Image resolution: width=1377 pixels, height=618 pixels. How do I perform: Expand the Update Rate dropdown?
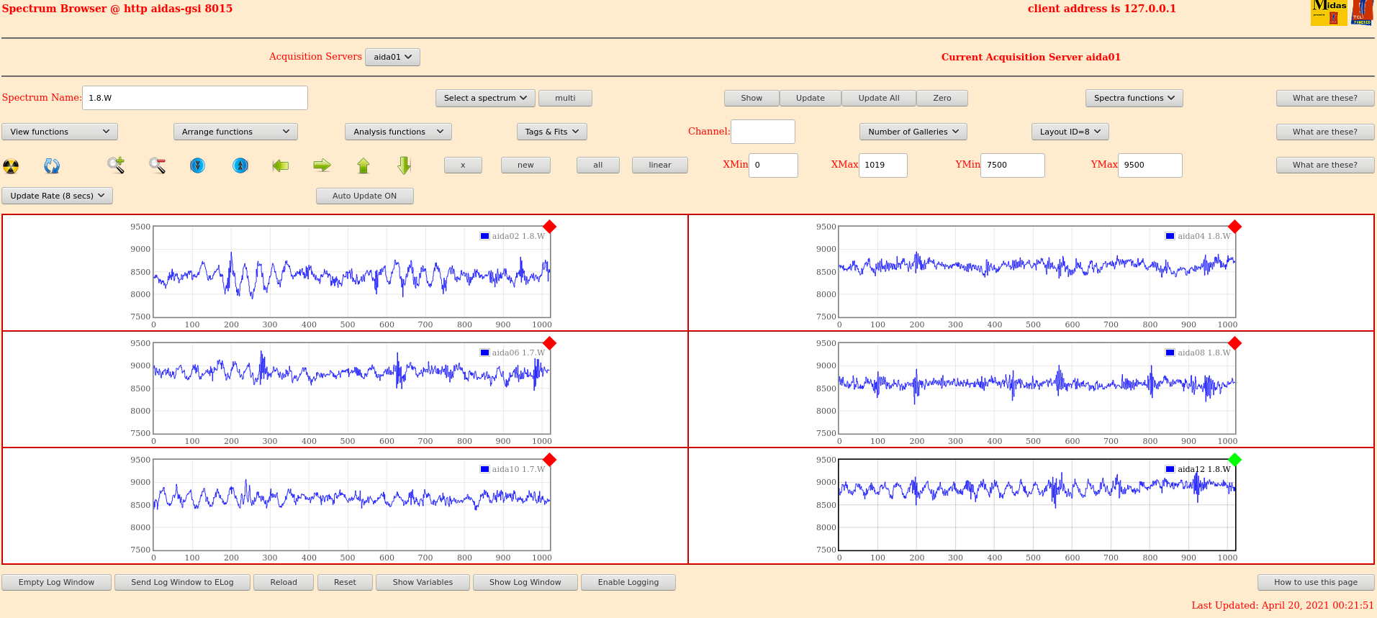click(58, 196)
